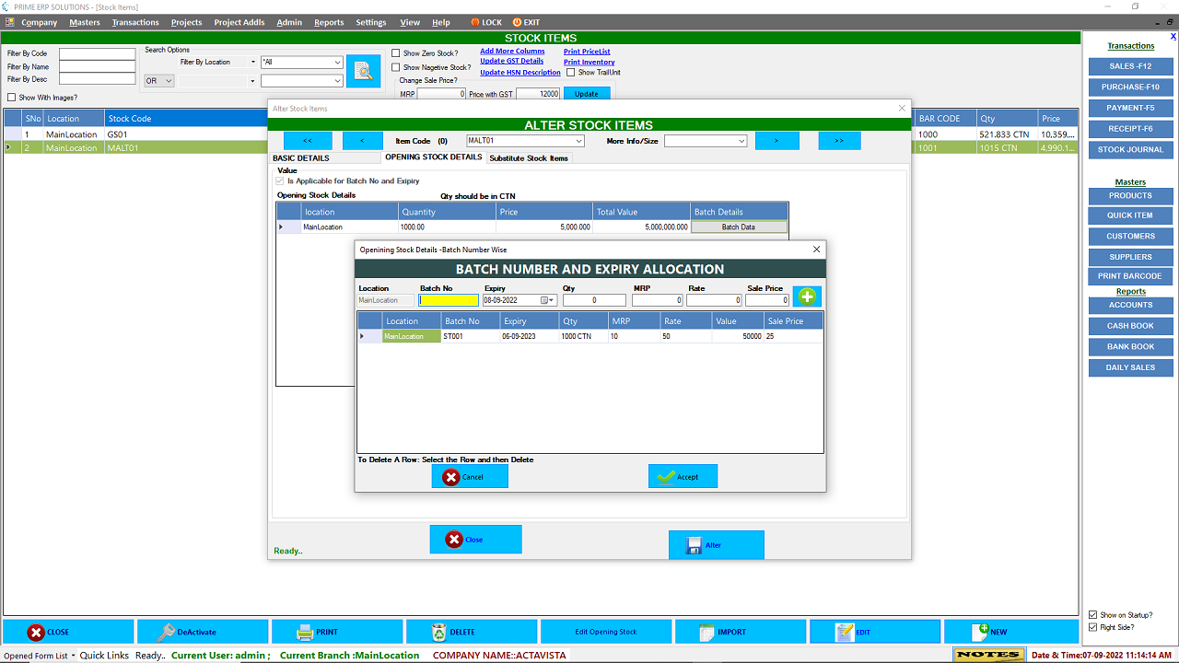Screen dimensions: 1179x663
Task: Click Edit Opening Stock button
Action: point(606,632)
